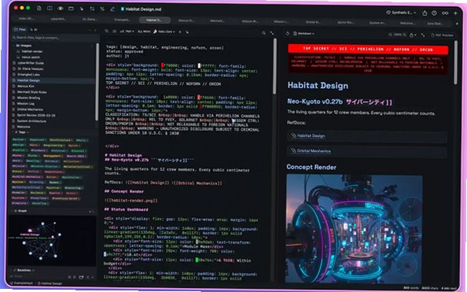Screen dimensions: 467x292
Task: Switch to the Welcome... document tab
Action: (x=407, y=23)
